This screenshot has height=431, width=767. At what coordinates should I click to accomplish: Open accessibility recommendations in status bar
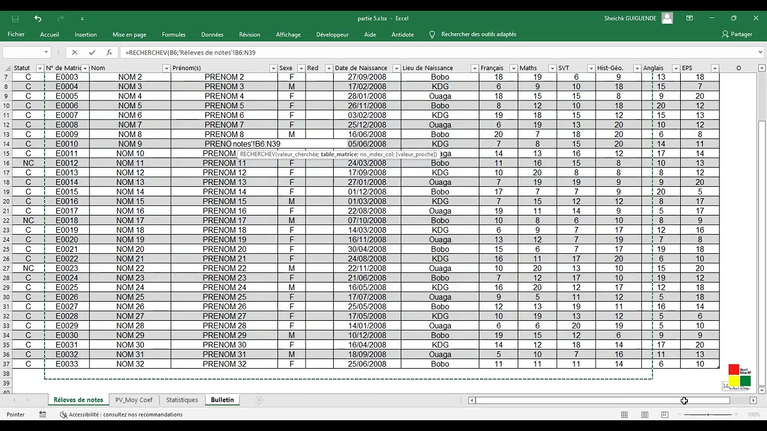point(121,414)
